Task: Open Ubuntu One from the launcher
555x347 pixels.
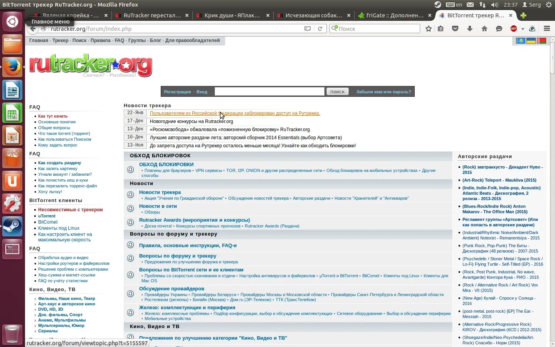Action: point(12,181)
